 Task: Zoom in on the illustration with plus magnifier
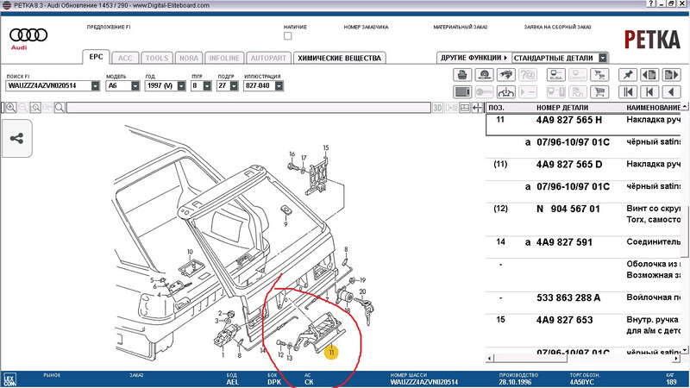[x=11, y=107]
